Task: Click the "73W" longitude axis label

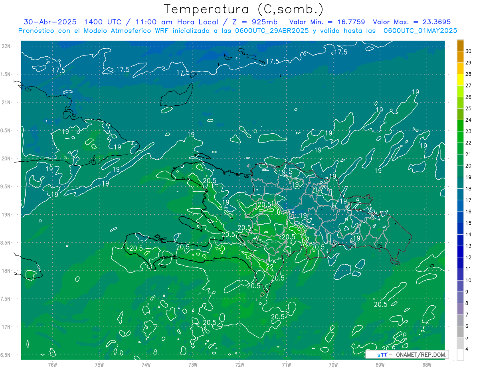Action: 193,364
